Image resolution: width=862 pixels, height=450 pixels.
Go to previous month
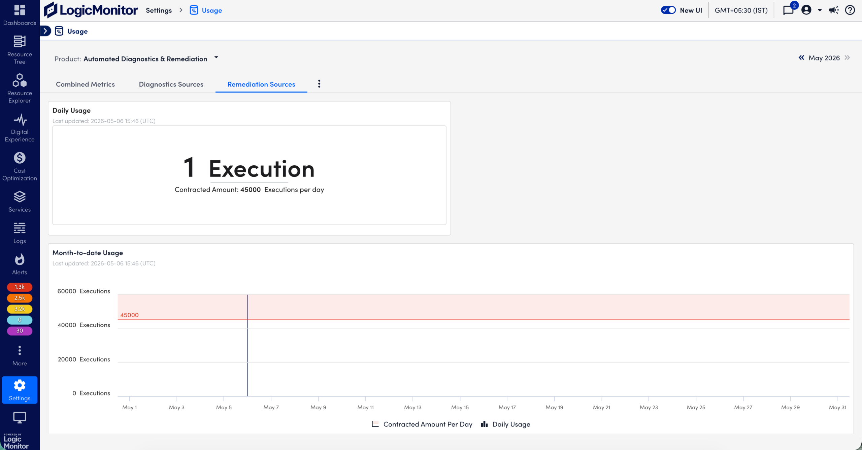tap(801, 57)
